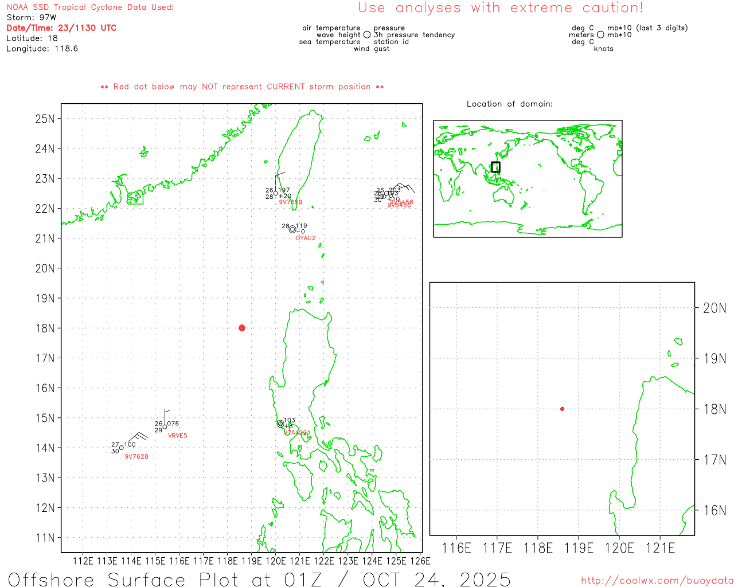Open the coolwx.com/buoydata link
Image resolution: width=734 pixels, height=587 pixels.
point(657,580)
